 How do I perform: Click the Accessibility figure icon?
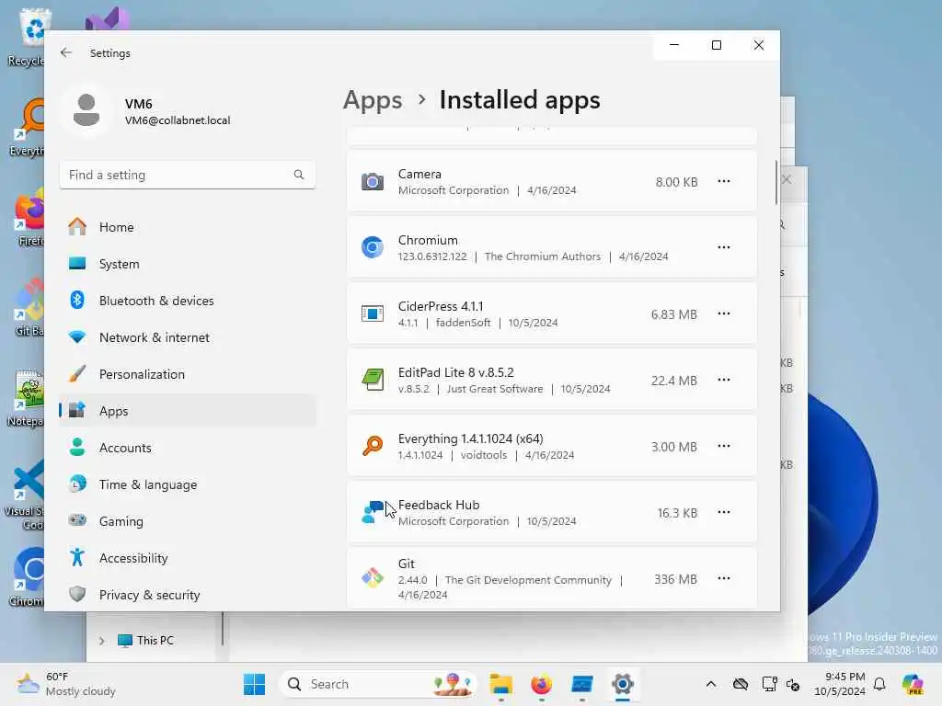click(77, 557)
